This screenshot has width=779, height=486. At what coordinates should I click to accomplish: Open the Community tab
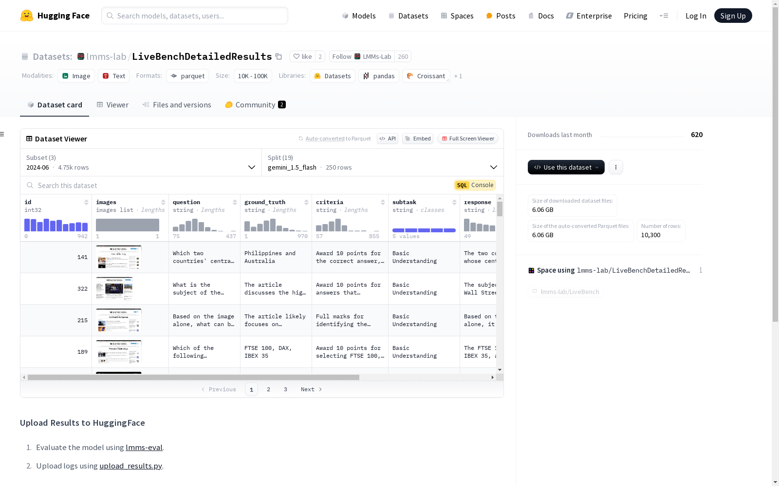[x=255, y=105]
